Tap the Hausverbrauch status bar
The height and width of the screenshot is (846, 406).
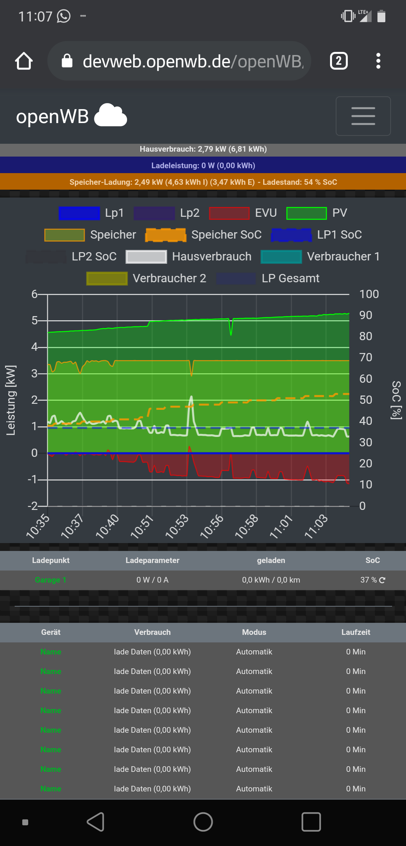pos(203,149)
